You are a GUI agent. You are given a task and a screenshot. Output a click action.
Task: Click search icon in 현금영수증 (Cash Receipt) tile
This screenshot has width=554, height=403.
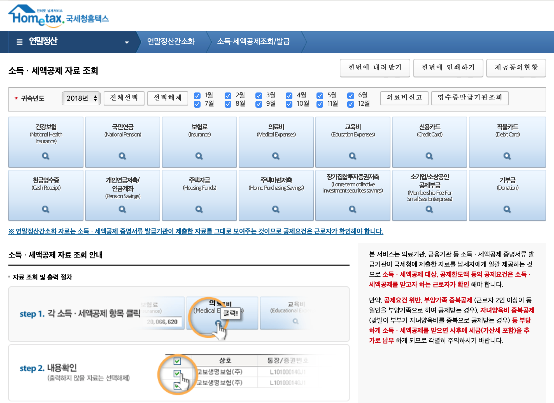coord(46,209)
